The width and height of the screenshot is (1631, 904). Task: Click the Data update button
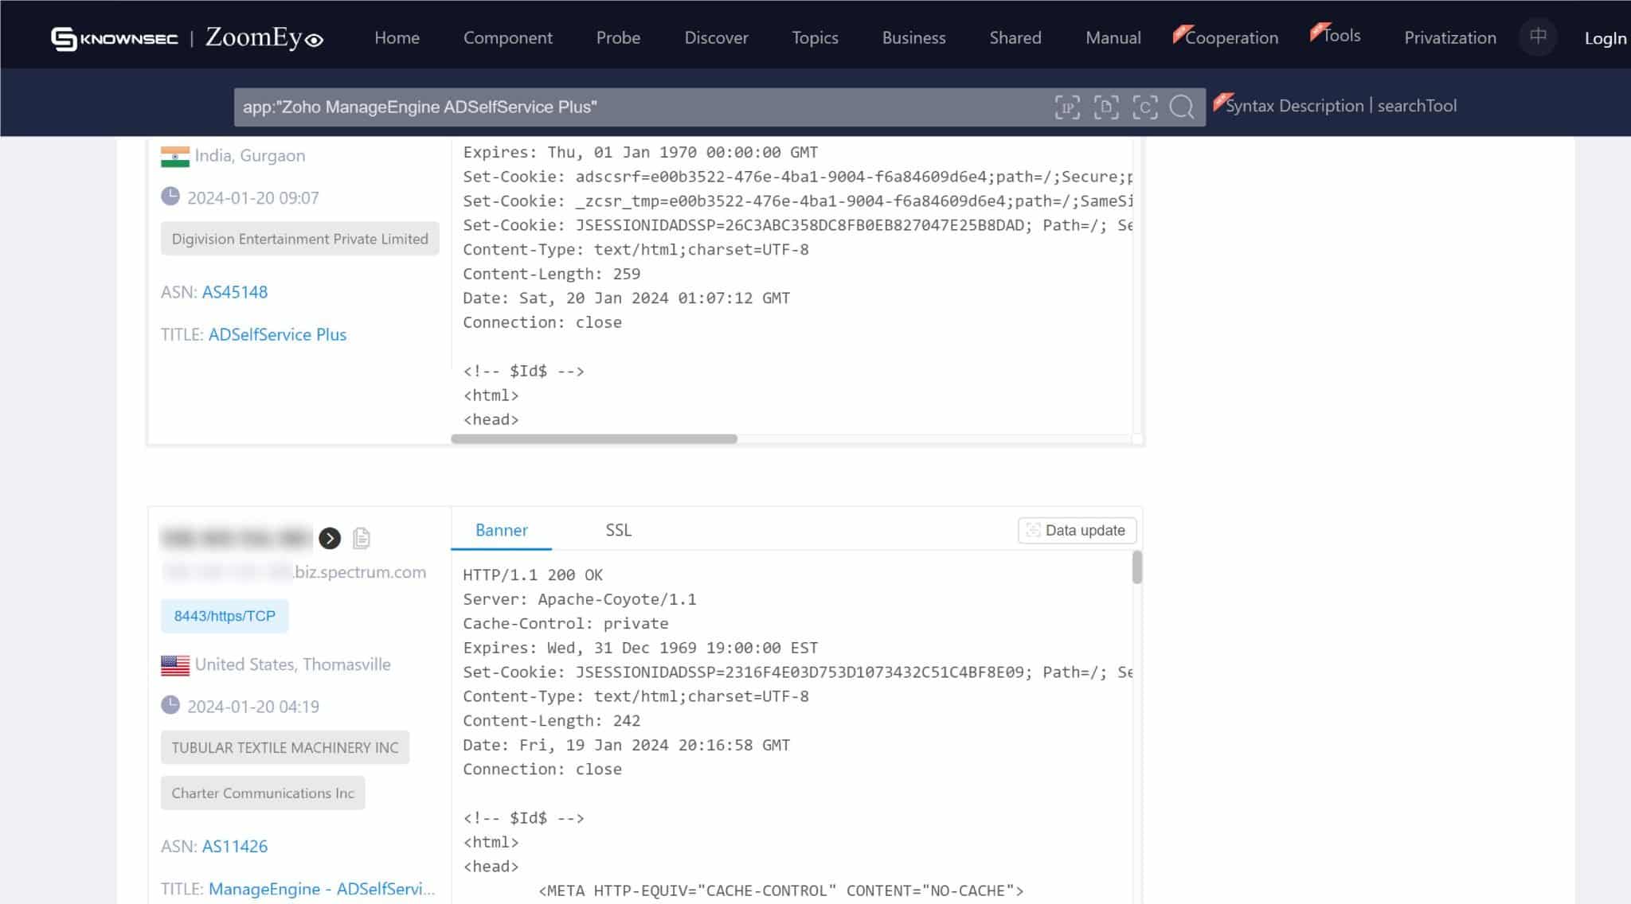[x=1077, y=530]
